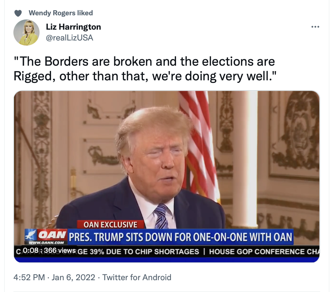Viewport: 331px width, 292px height.
Task: Click the Liz Harrington display name
Action: click(x=73, y=27)
